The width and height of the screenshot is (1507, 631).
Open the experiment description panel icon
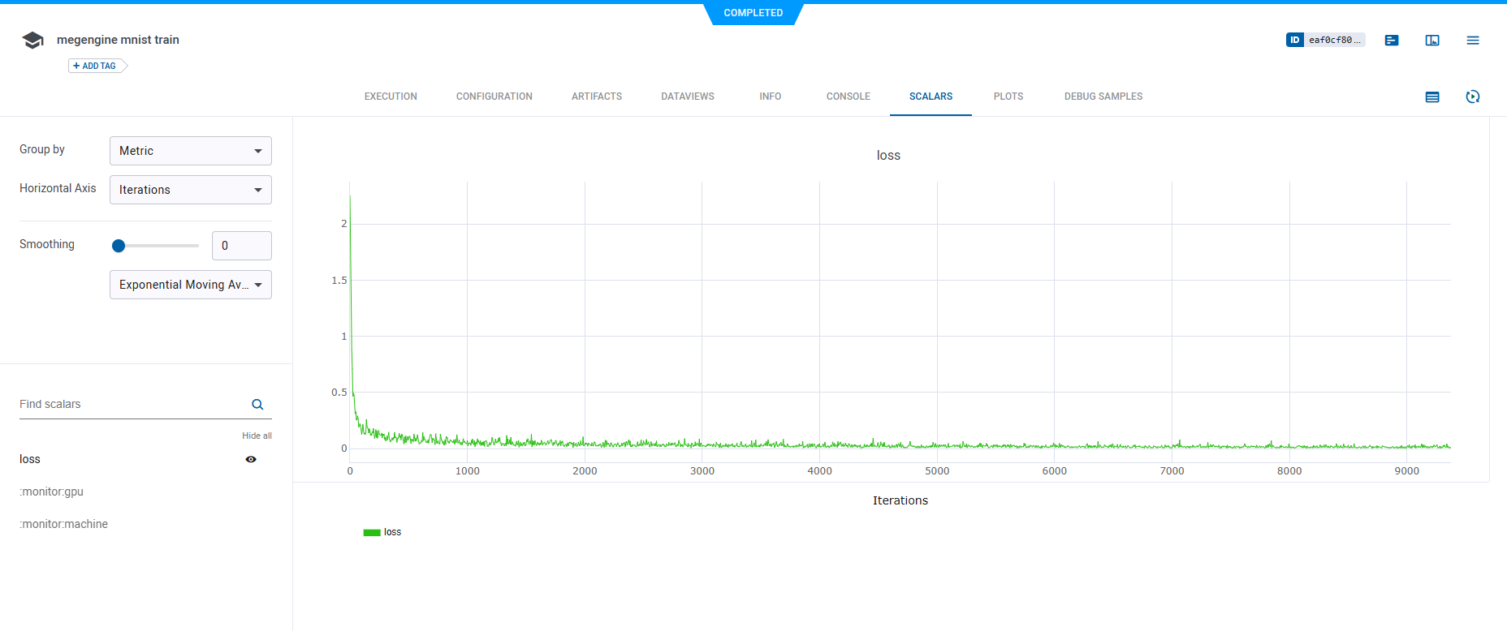tap(1392, 41)
